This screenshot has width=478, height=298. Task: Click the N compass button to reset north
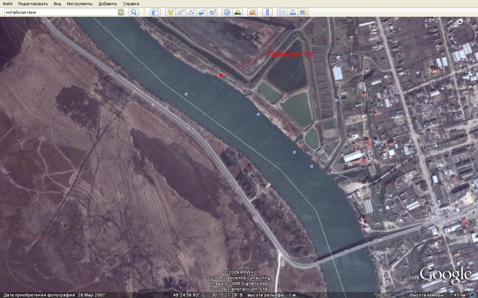coord(460,22)
